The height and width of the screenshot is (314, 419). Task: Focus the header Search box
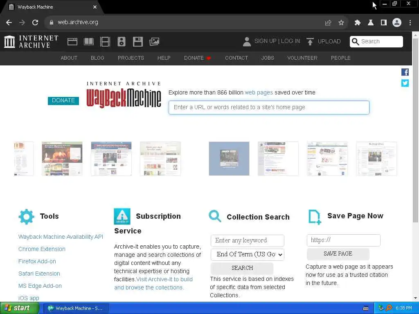376,42
